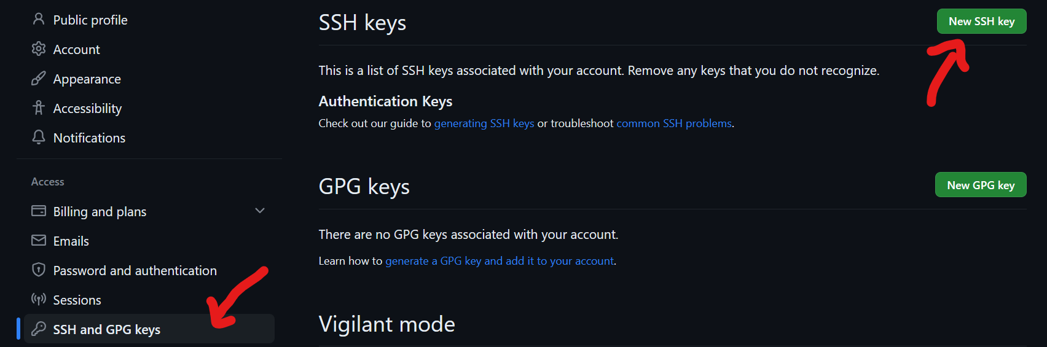This screenshot has height=347, width=1047.
Task: Follow the common SSH problems link
Action: (x=673, y=123)
